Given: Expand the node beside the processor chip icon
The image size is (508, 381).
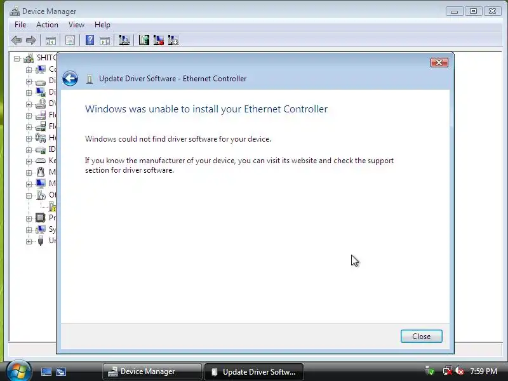Looking at the screenshot, I should (x=29, y=218).
